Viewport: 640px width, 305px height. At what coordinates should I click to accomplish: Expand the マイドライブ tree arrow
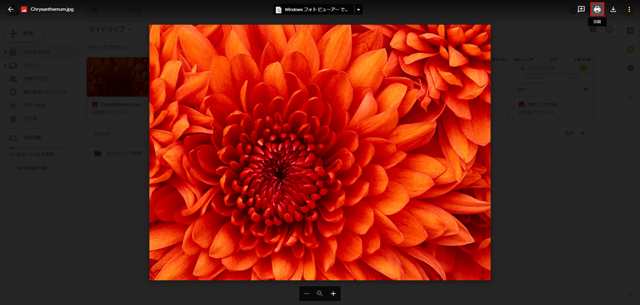pos(5,52)
